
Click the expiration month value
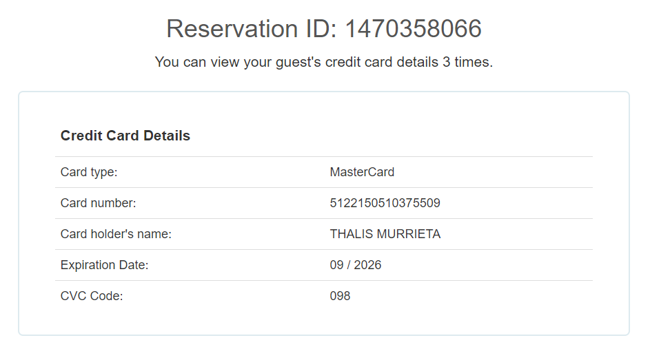(336, 265)
